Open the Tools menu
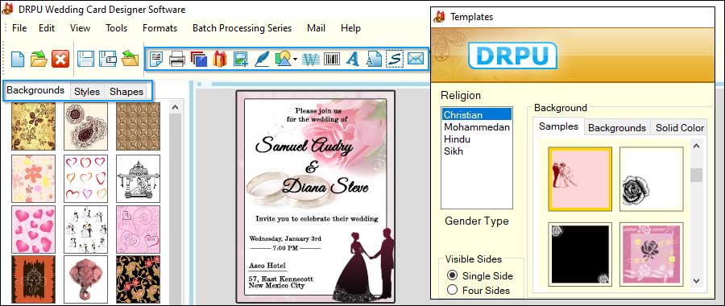 [117, 28]
